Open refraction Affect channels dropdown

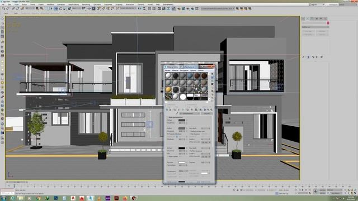(x=206, y=156)
